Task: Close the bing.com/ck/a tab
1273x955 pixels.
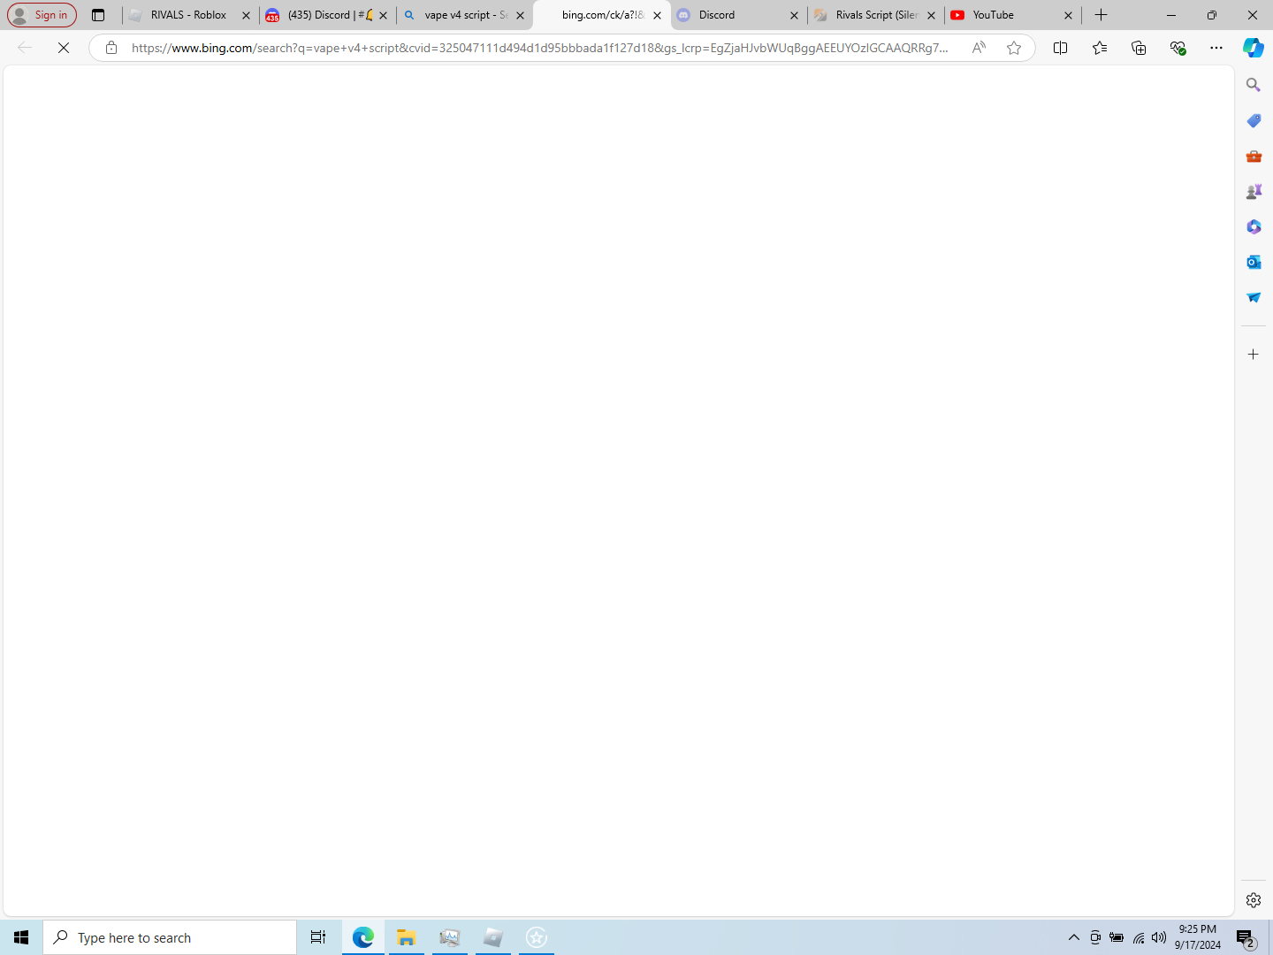Action: (x=657, y=15)
